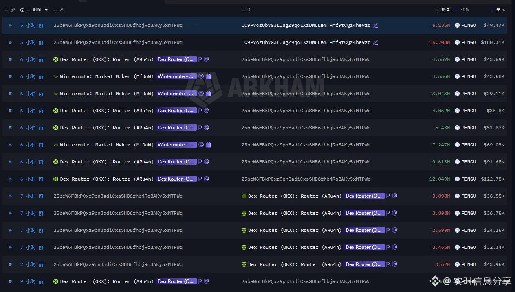
Task: Click the pencil edit icon in the $150.31K row
Action: [x=375, y=42]
